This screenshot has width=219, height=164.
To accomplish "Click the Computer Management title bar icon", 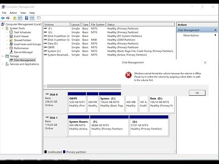I will coord(3,7).
